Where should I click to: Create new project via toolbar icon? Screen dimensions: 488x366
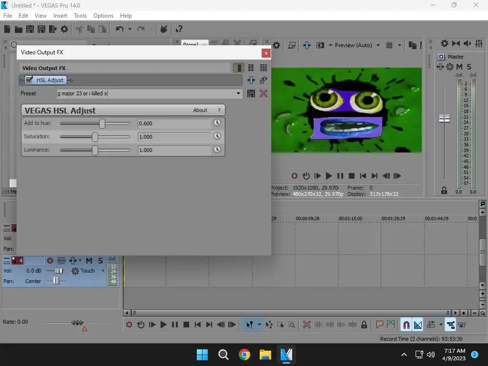[7, 29]
